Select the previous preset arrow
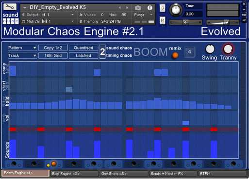Screen dimensions: 249x181 click(x=120, y=8)
